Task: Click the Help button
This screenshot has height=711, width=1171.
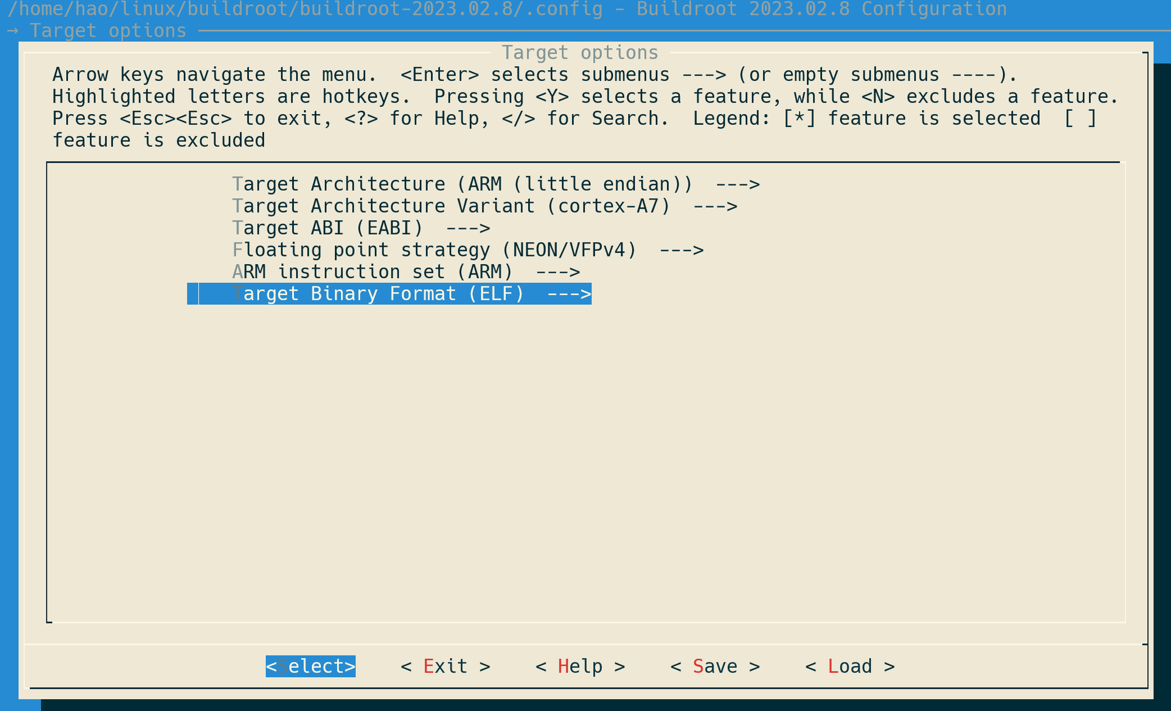Action: [x=580, y=666]
